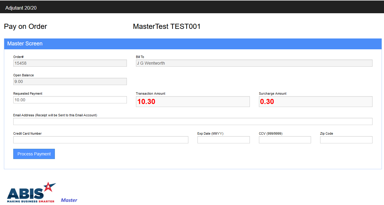Focus the Credit Card Number input field
The width and height of the screenshot is (384, 205).
pyautogui.click(x=101, y=140)
